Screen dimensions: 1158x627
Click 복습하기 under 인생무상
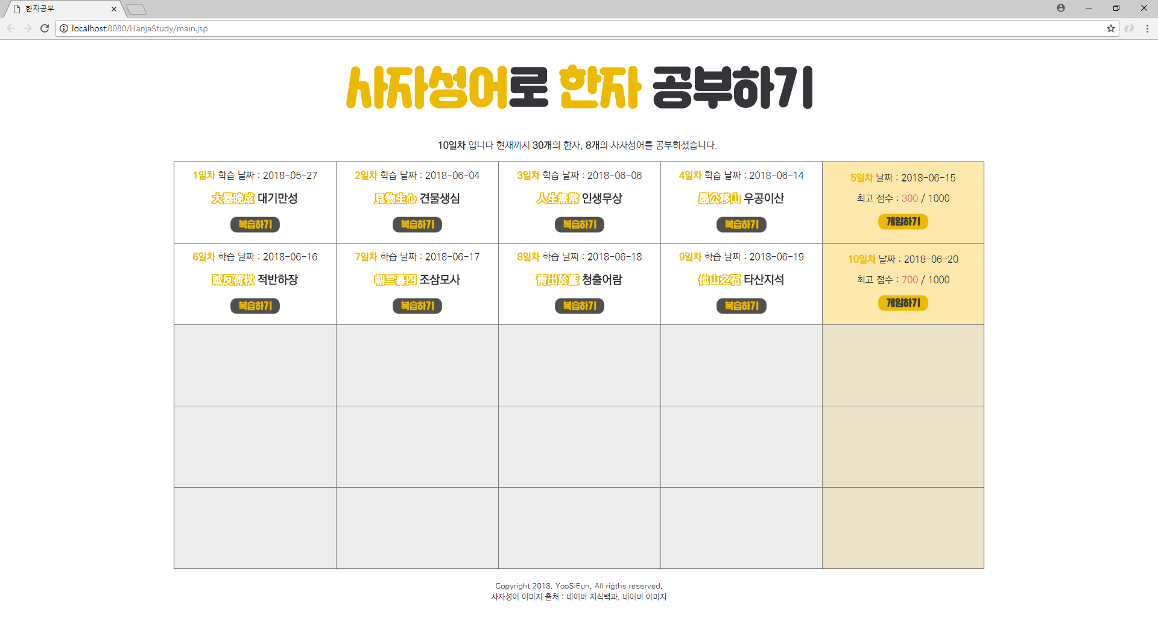[x=579, y=224]
